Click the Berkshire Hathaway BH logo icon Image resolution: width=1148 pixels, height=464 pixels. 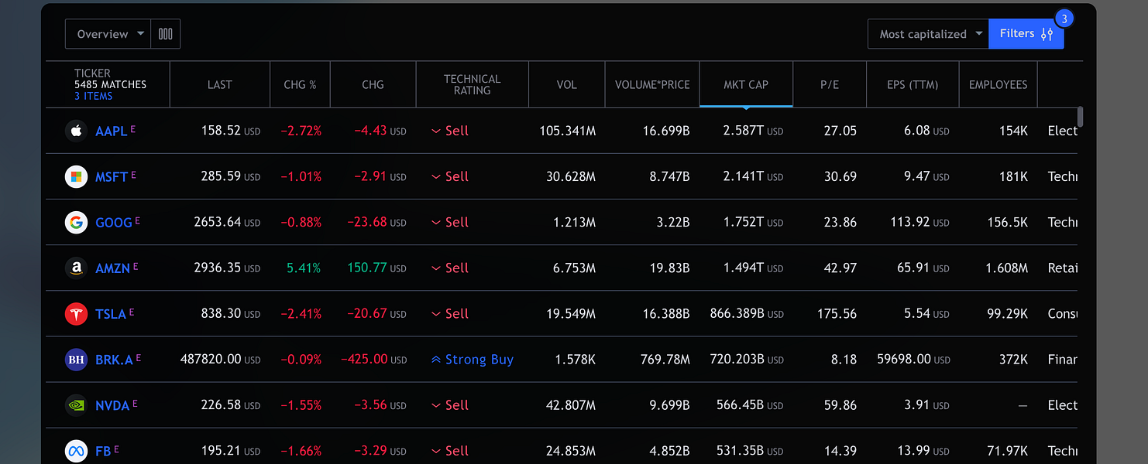(76, 360)
